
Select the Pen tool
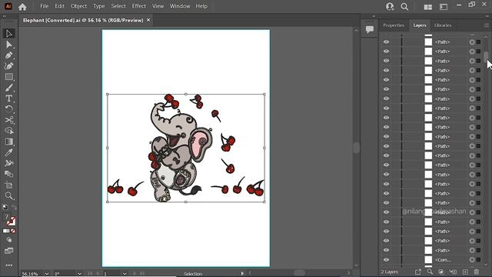(x=9, y=55)
